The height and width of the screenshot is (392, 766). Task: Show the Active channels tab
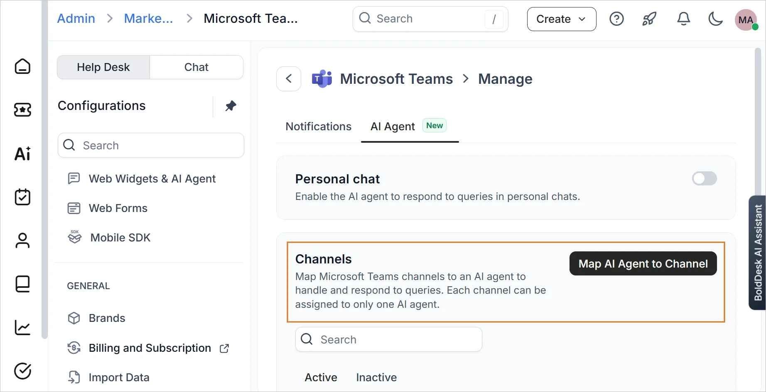click(321, 377)
